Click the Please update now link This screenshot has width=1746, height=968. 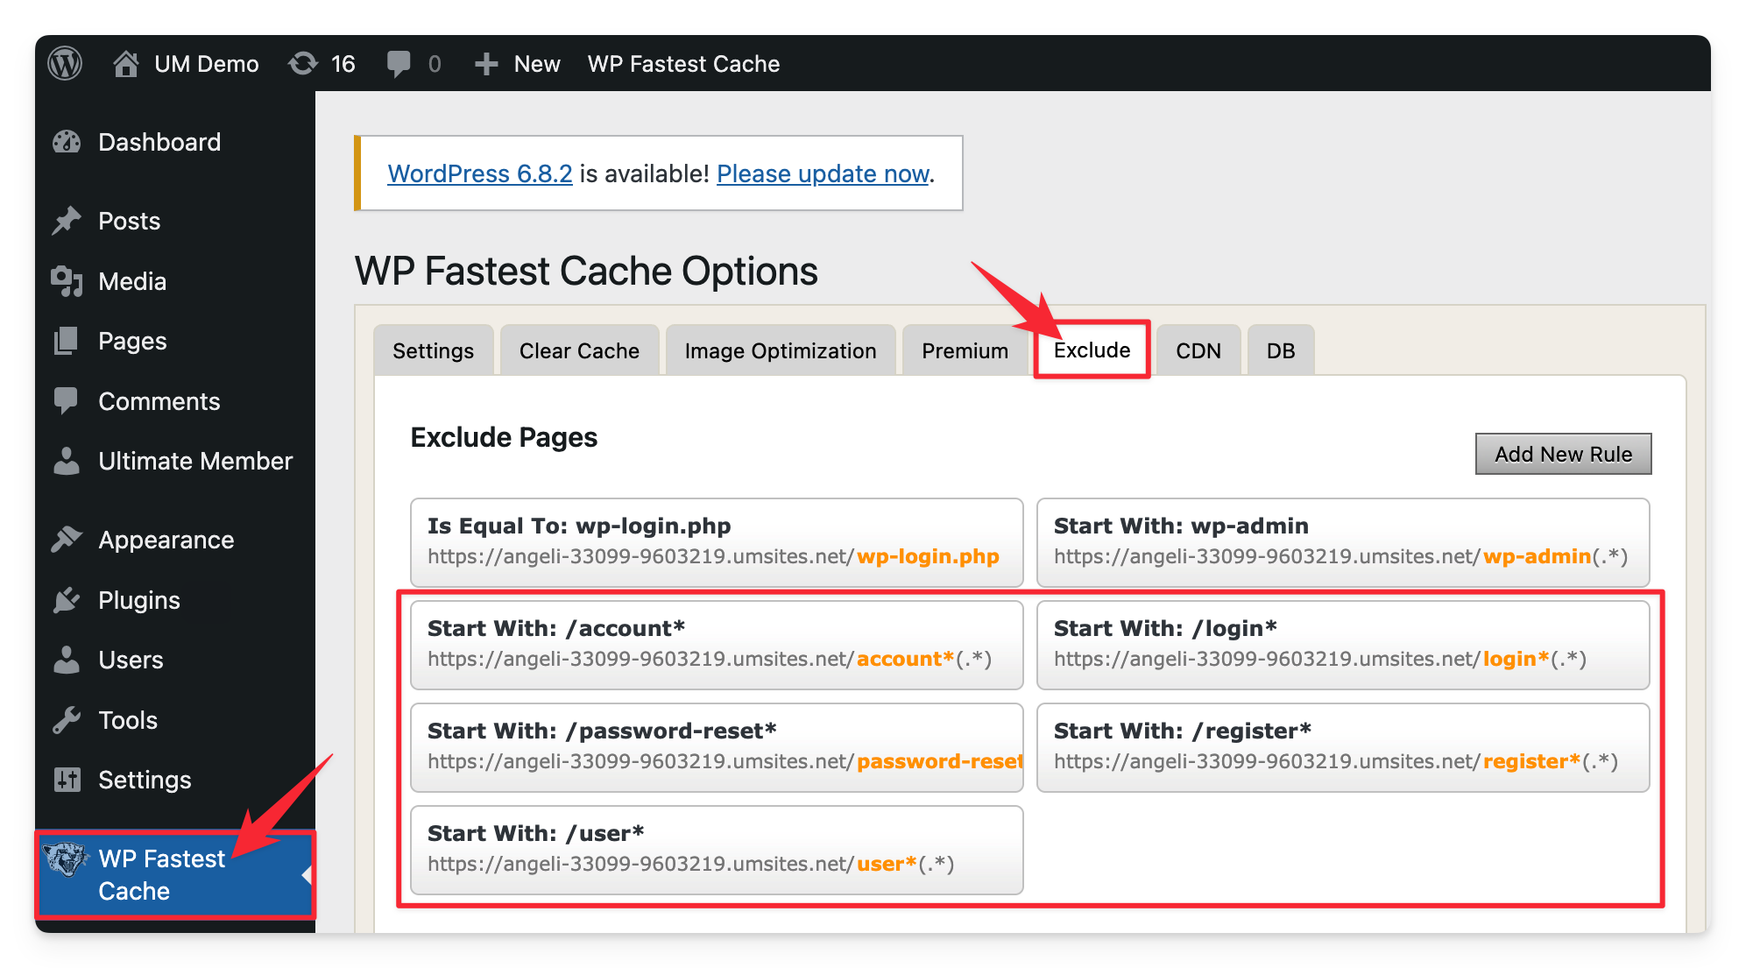click(823, 173)
